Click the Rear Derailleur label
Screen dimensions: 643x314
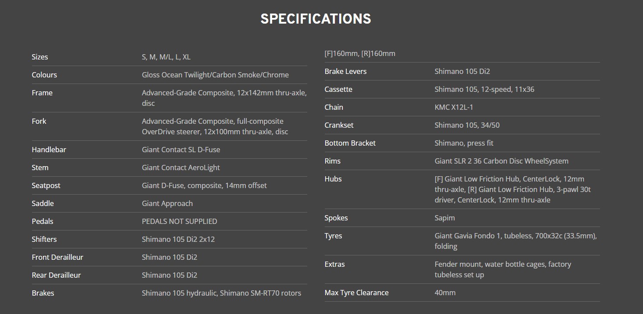pyautogui.click(x=56, y=275)
